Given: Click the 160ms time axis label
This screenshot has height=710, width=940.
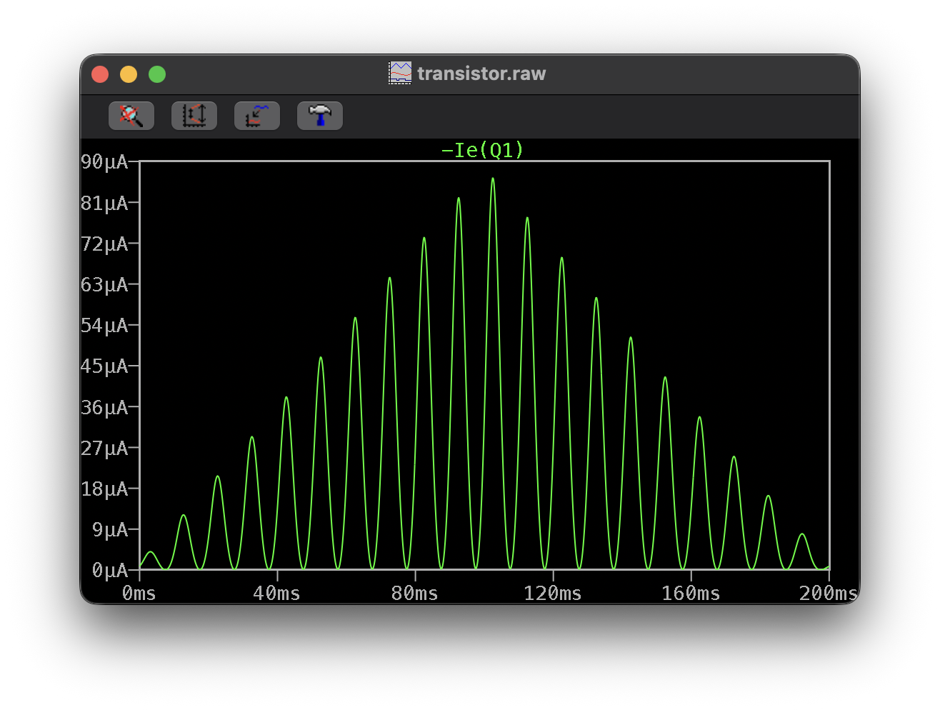Looking at the screenshot, I should tap(691, 594).
